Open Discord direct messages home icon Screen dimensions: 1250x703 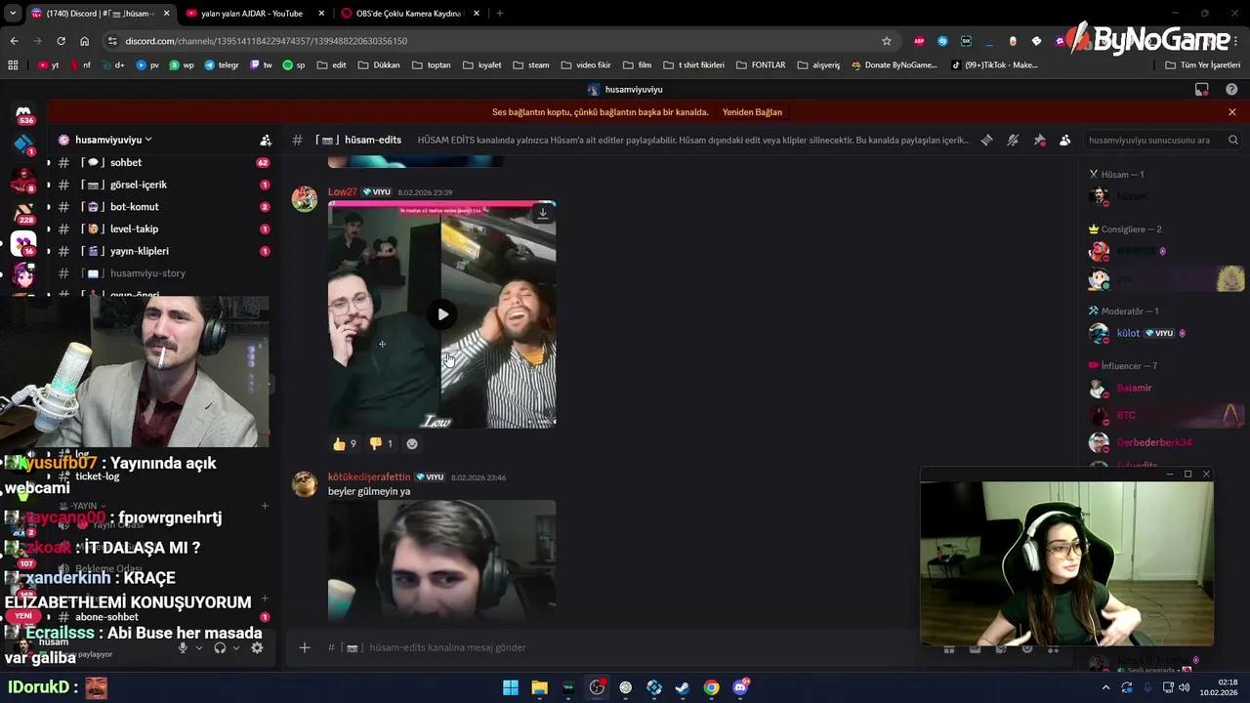pos(24,113)
